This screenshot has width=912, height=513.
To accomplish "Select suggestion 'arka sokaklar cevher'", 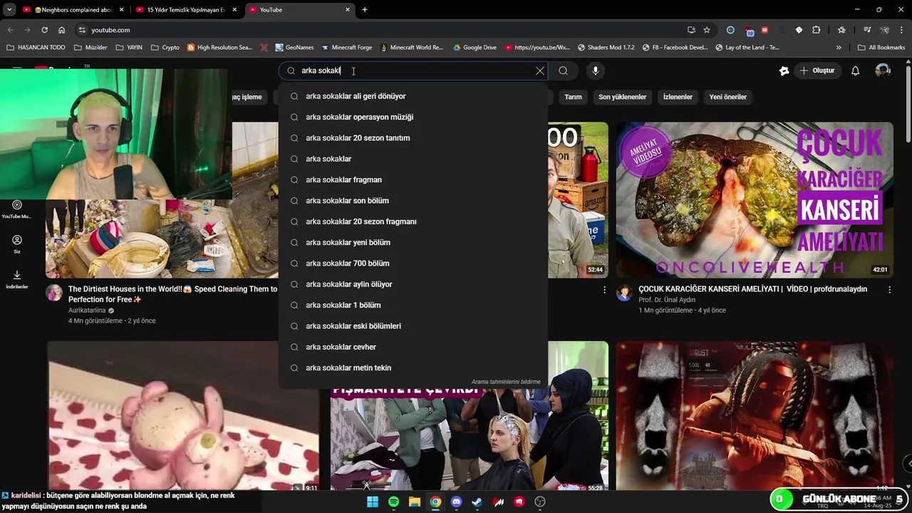I will click(413, 347).
